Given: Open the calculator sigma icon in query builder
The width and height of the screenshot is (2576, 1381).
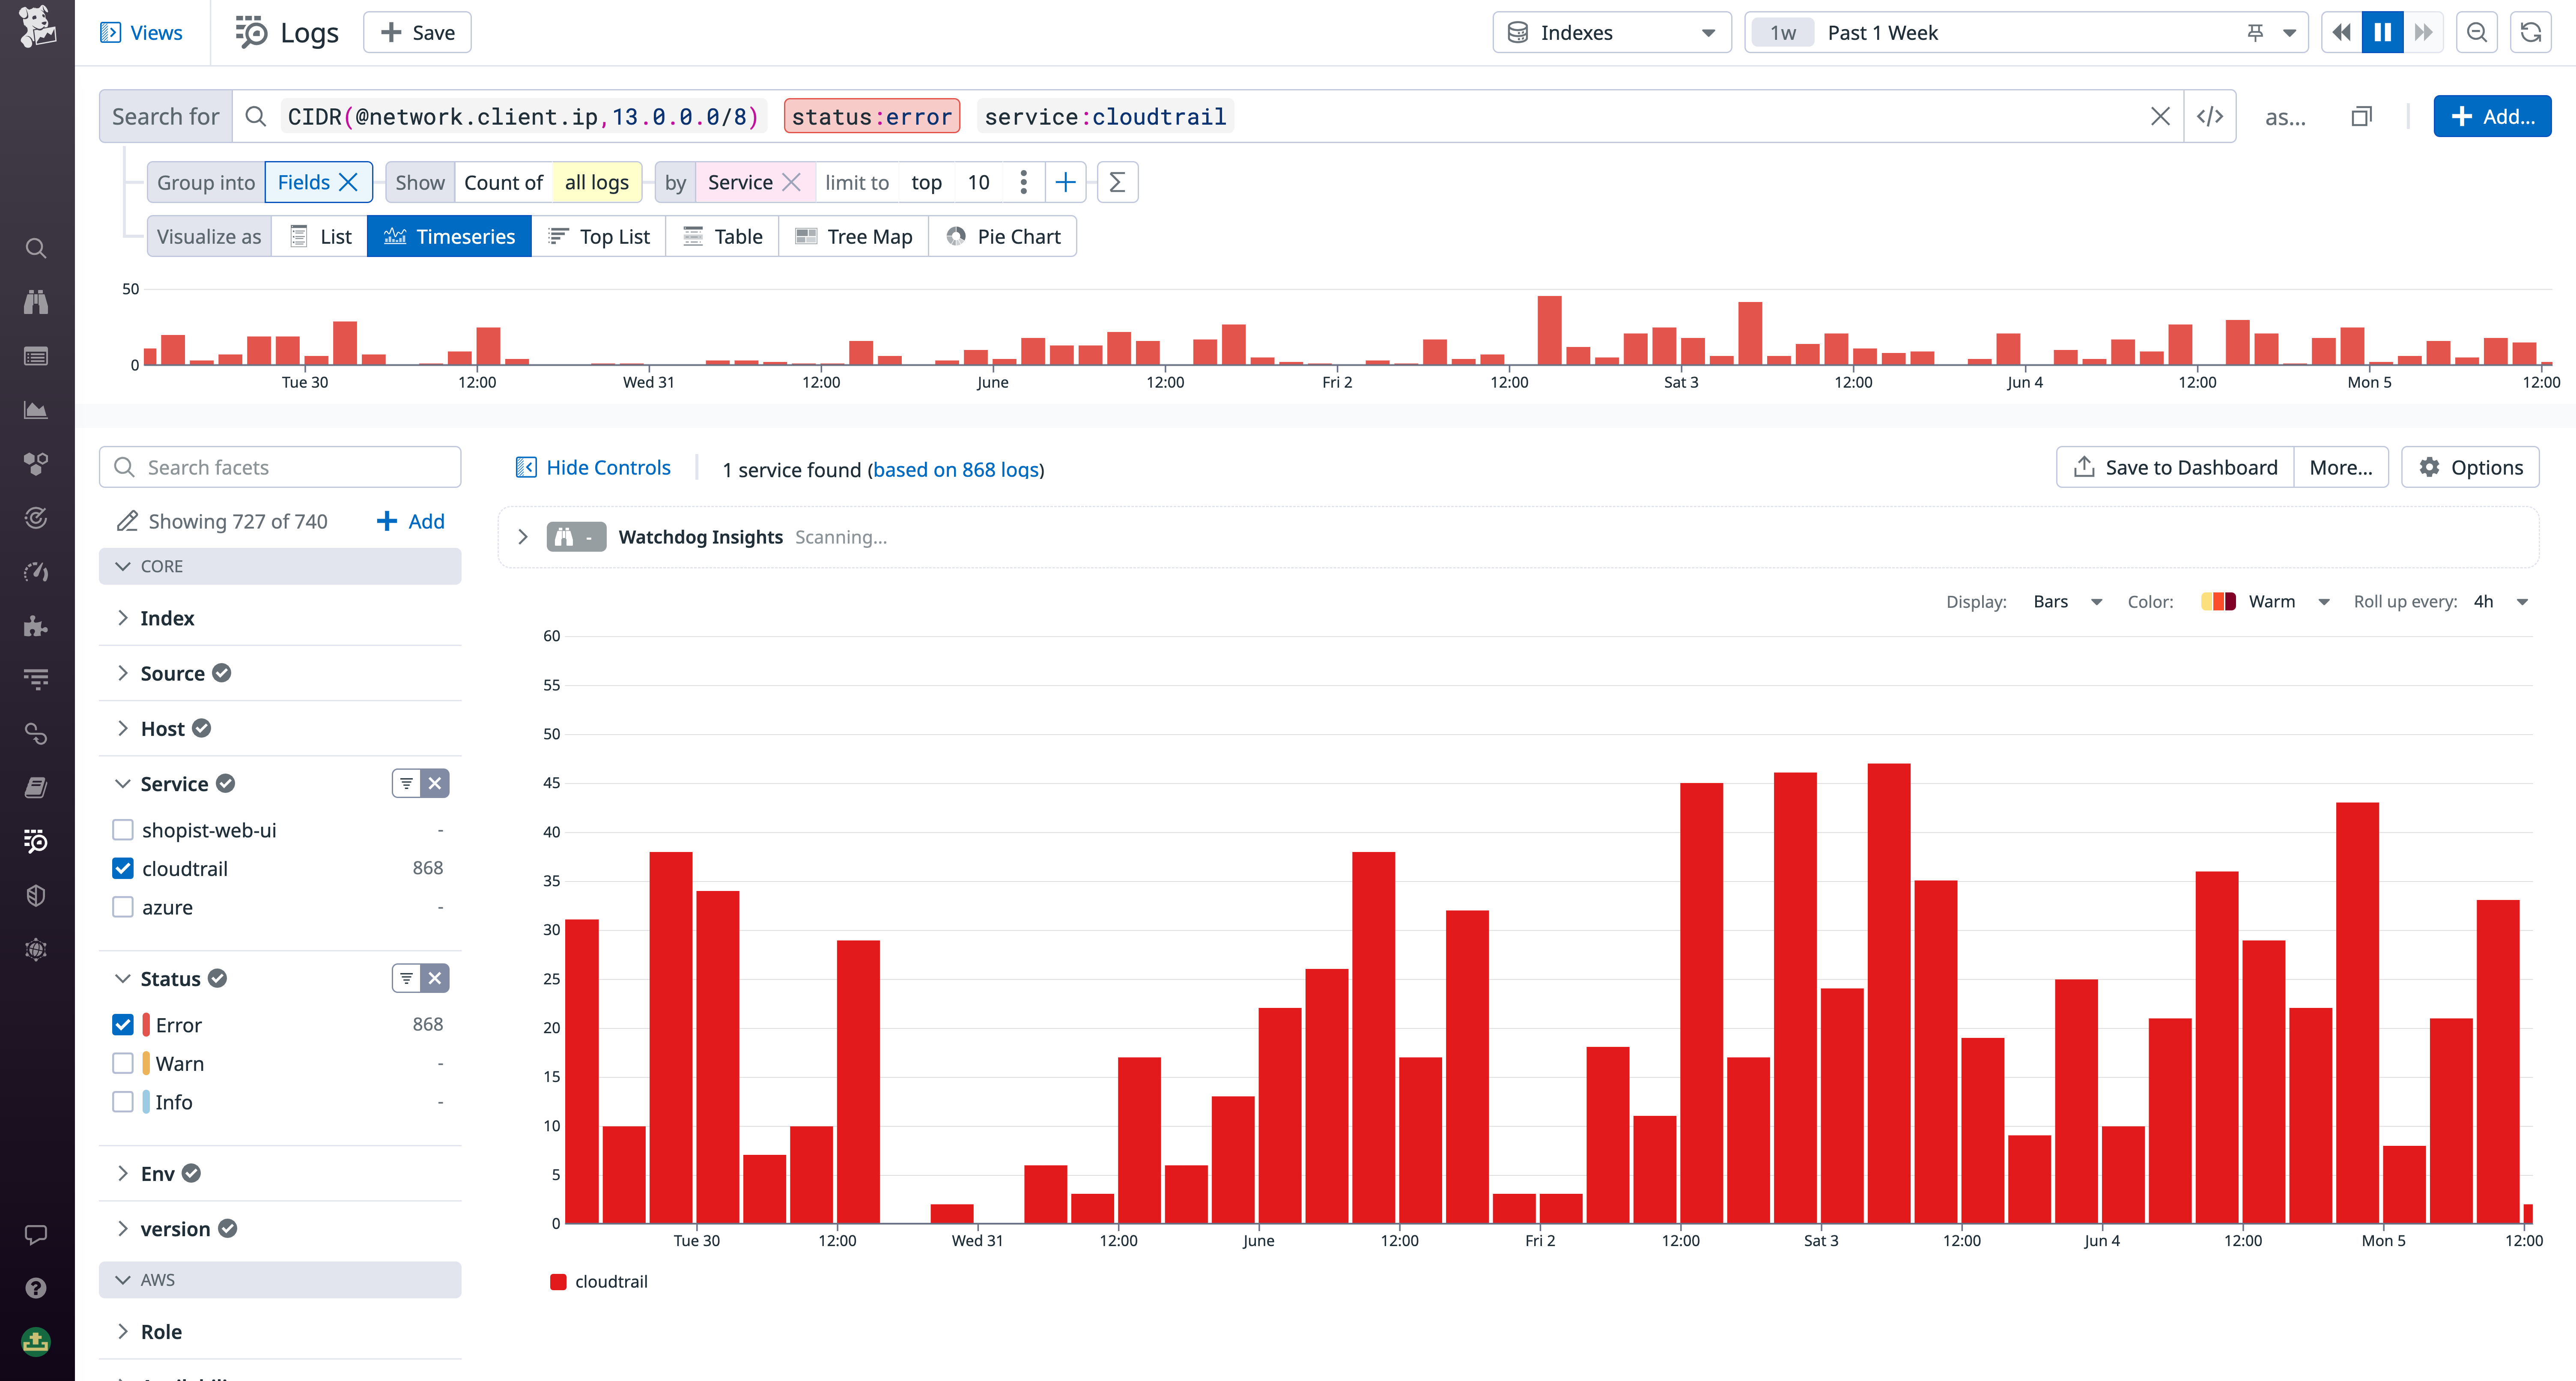Looking at the screenshot, I should click(x=1117, y=182).
